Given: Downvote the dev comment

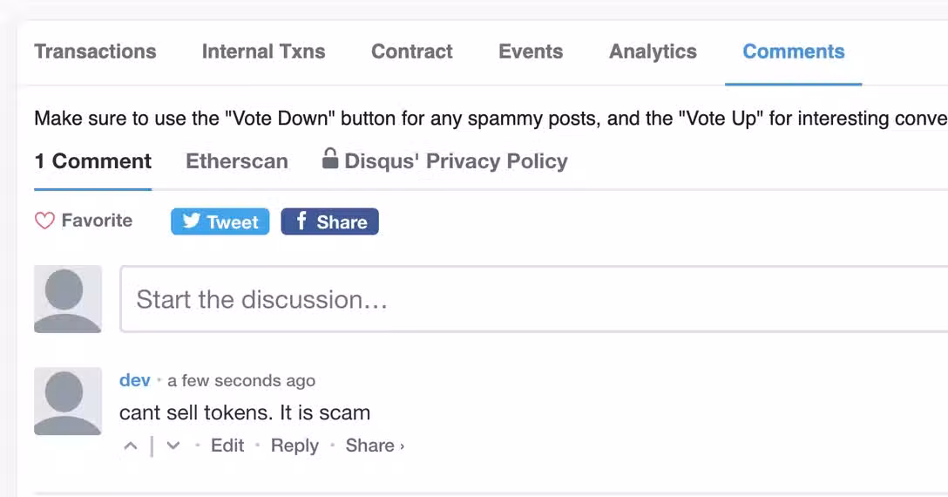Looking at the screenshot, I should [x=173, y=446].
